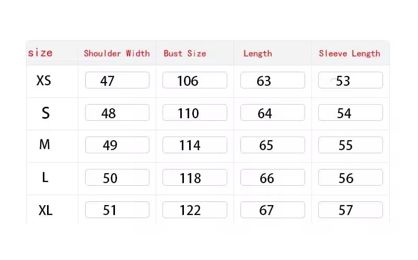Select the XS Bust Size field with 106
This screenshot has width=418, height=260.
point(194,81)
